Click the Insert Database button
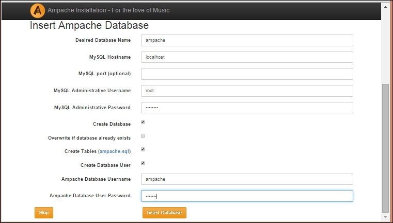Screen dimensions: 393x223 tap(164, 213)
